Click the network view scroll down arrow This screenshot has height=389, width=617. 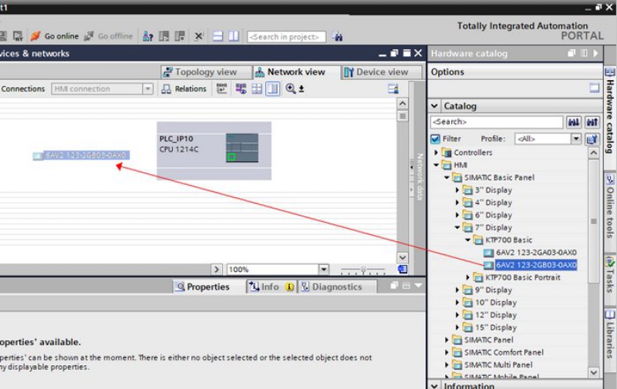point(402,258)
